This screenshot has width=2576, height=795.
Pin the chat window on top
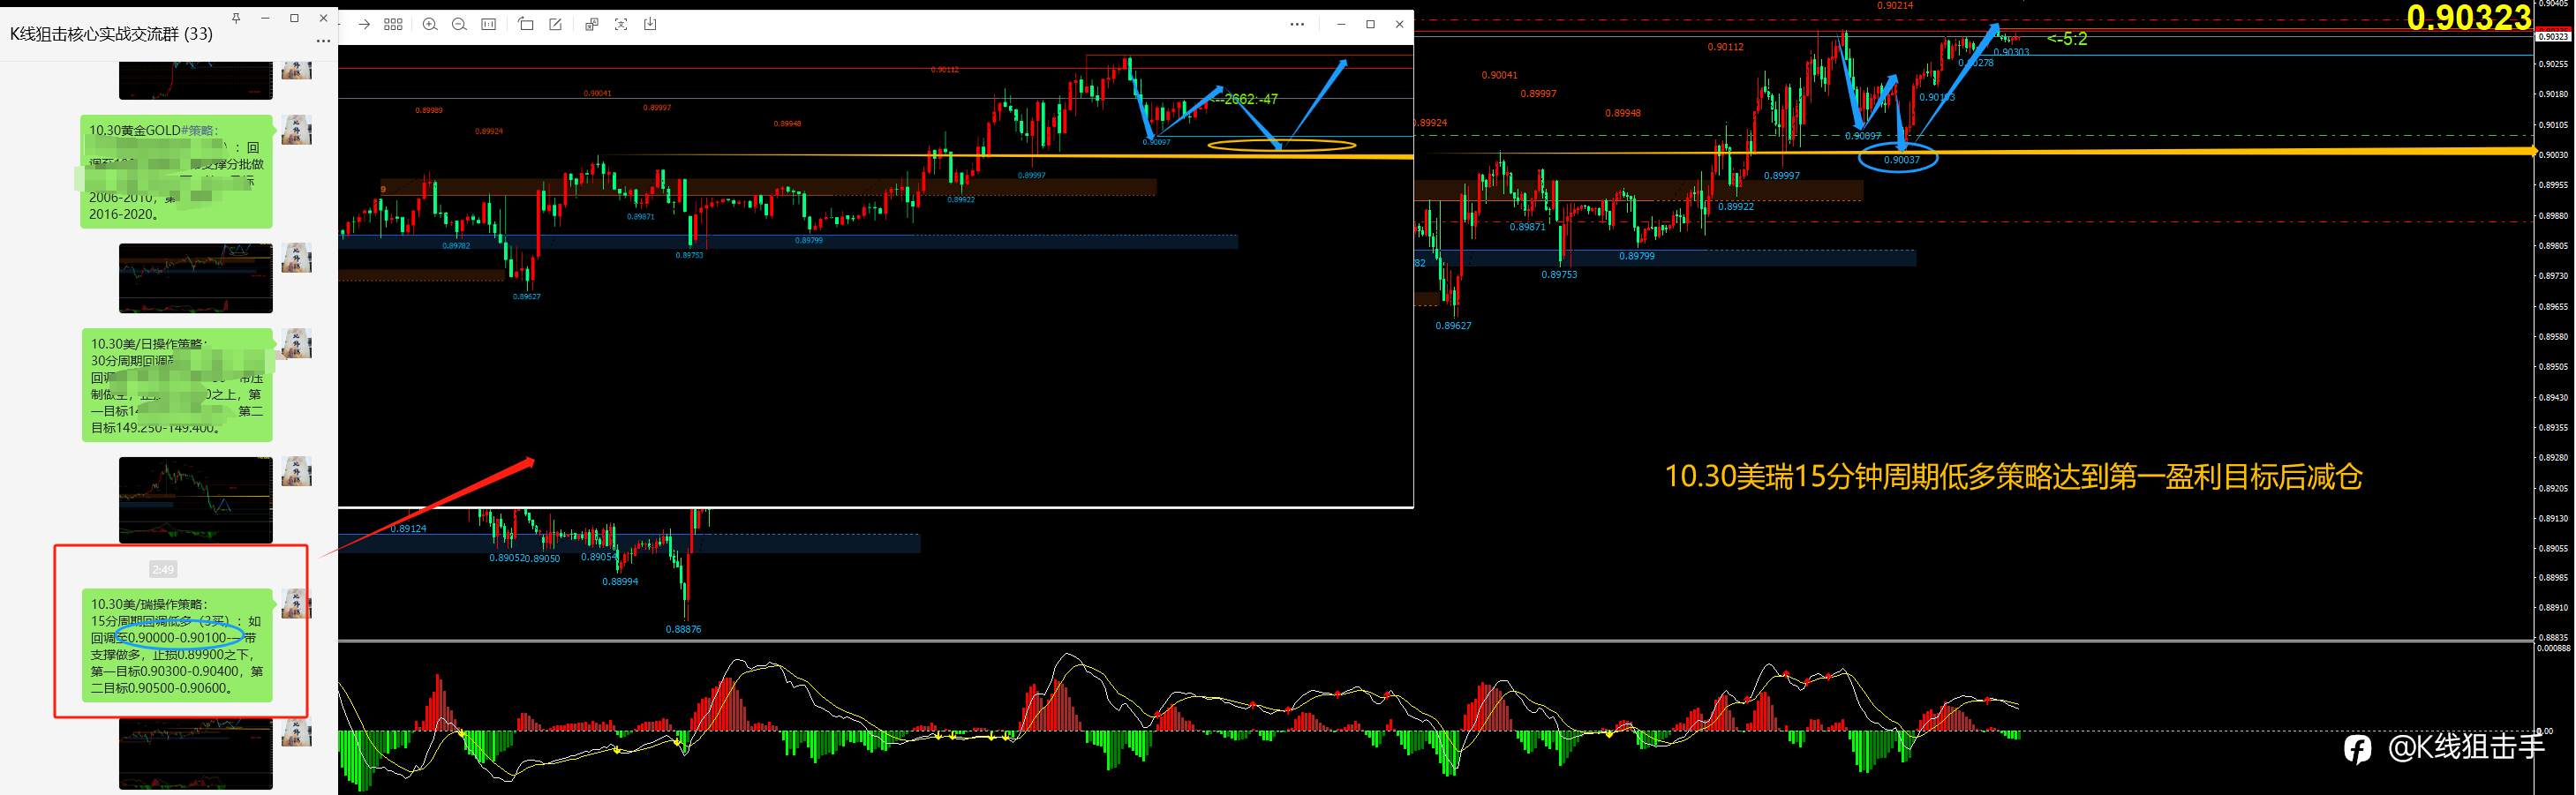(x=236, y=18)
